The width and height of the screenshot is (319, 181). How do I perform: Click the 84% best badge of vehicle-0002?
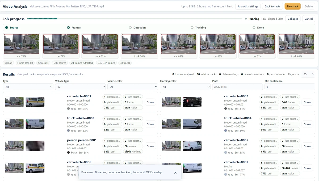click(269, 108)
